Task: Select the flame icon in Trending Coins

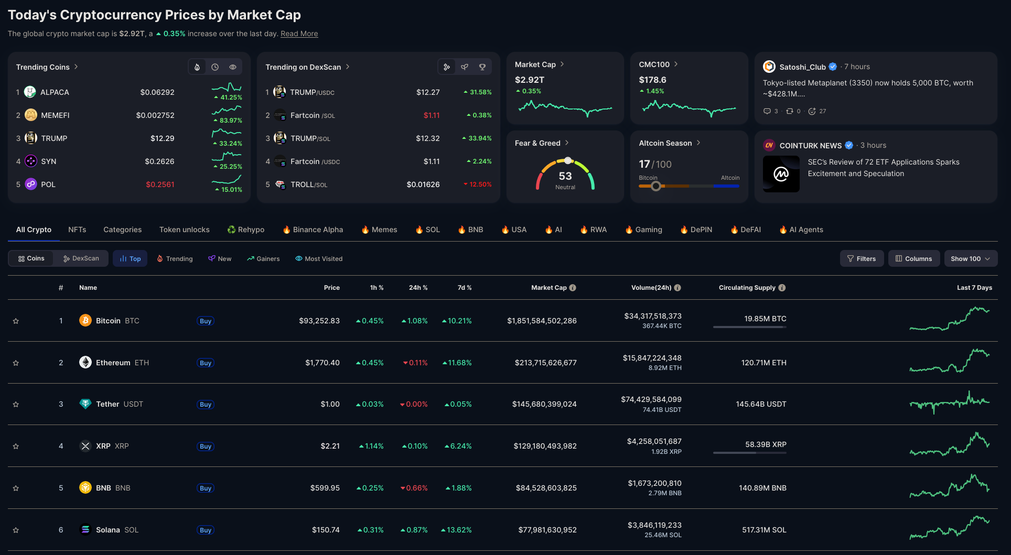Action: click(197, 67)
